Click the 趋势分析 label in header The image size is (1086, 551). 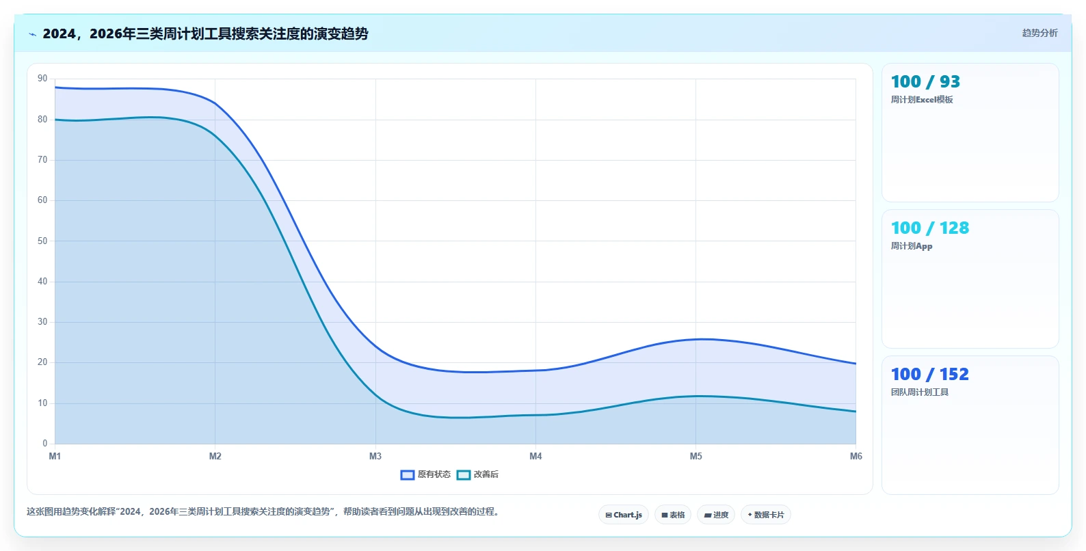1039,33
